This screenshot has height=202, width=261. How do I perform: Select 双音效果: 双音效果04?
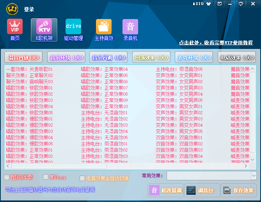pos(179,156)
